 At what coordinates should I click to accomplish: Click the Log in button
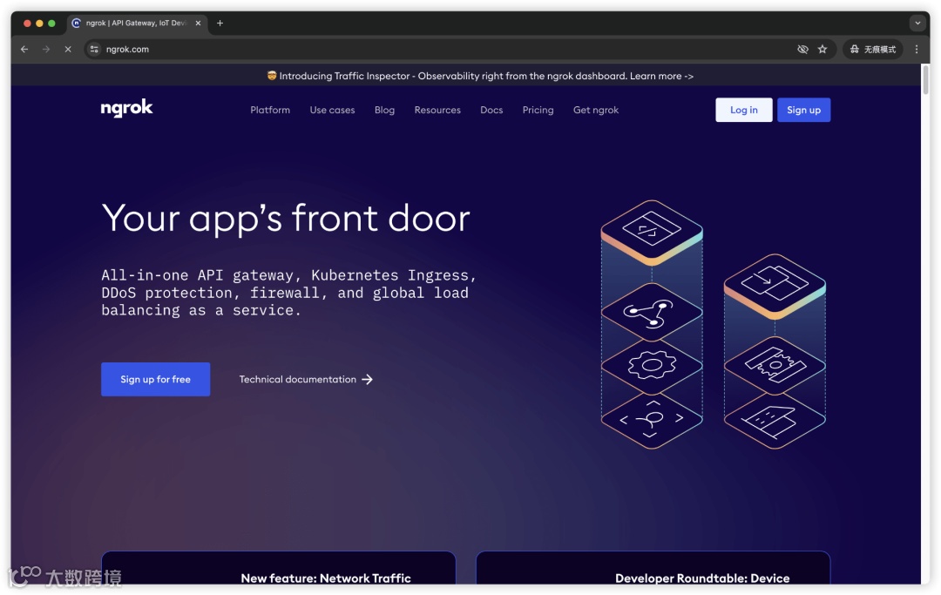coord(743,110)
